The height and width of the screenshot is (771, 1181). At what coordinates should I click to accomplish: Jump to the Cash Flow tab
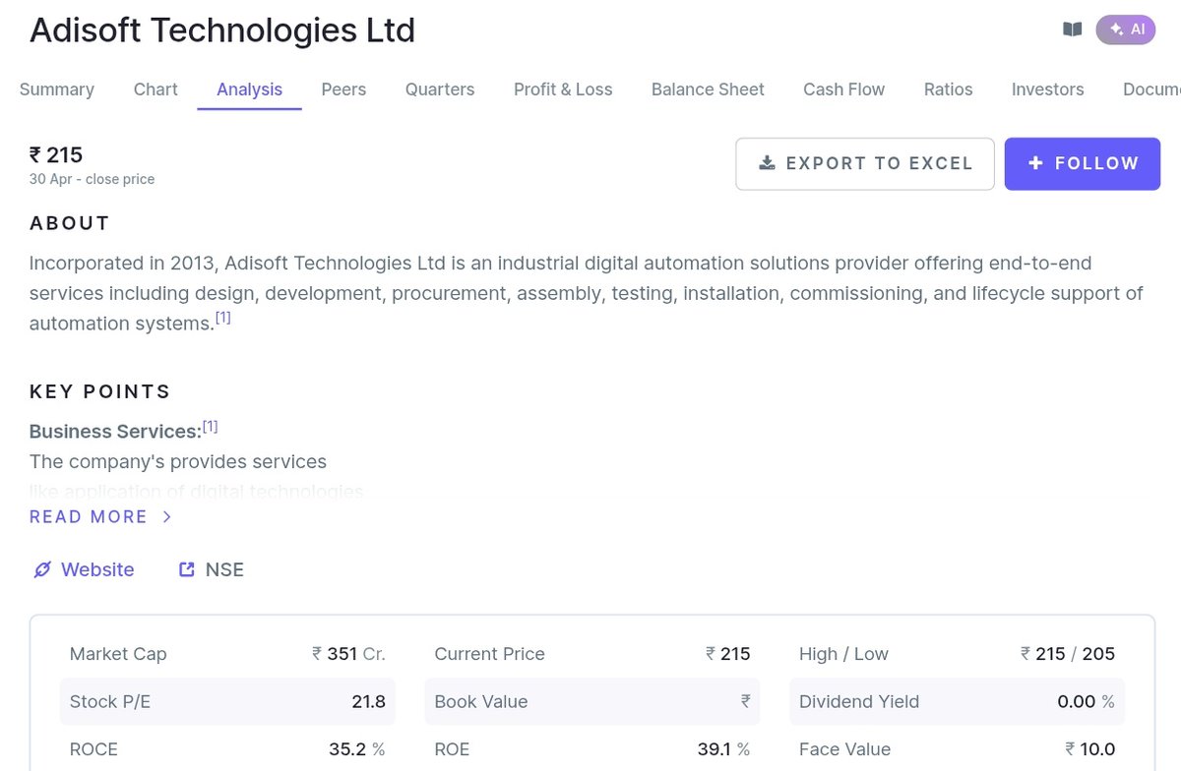843,89
